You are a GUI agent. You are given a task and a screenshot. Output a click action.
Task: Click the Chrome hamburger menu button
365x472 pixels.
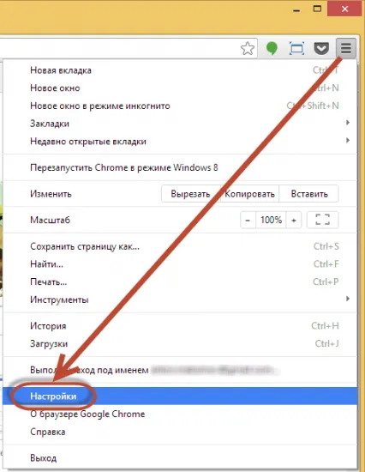346,48
